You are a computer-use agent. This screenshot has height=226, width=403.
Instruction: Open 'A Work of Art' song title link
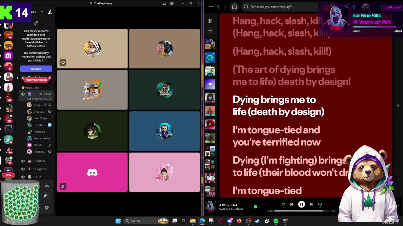click(228, 205)
